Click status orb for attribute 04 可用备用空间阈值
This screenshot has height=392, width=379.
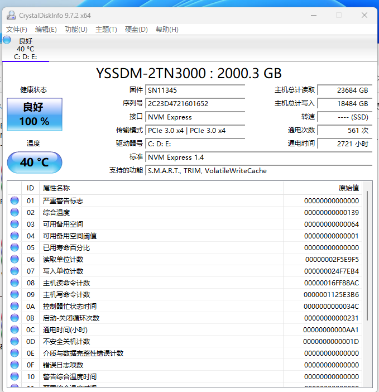15,236
